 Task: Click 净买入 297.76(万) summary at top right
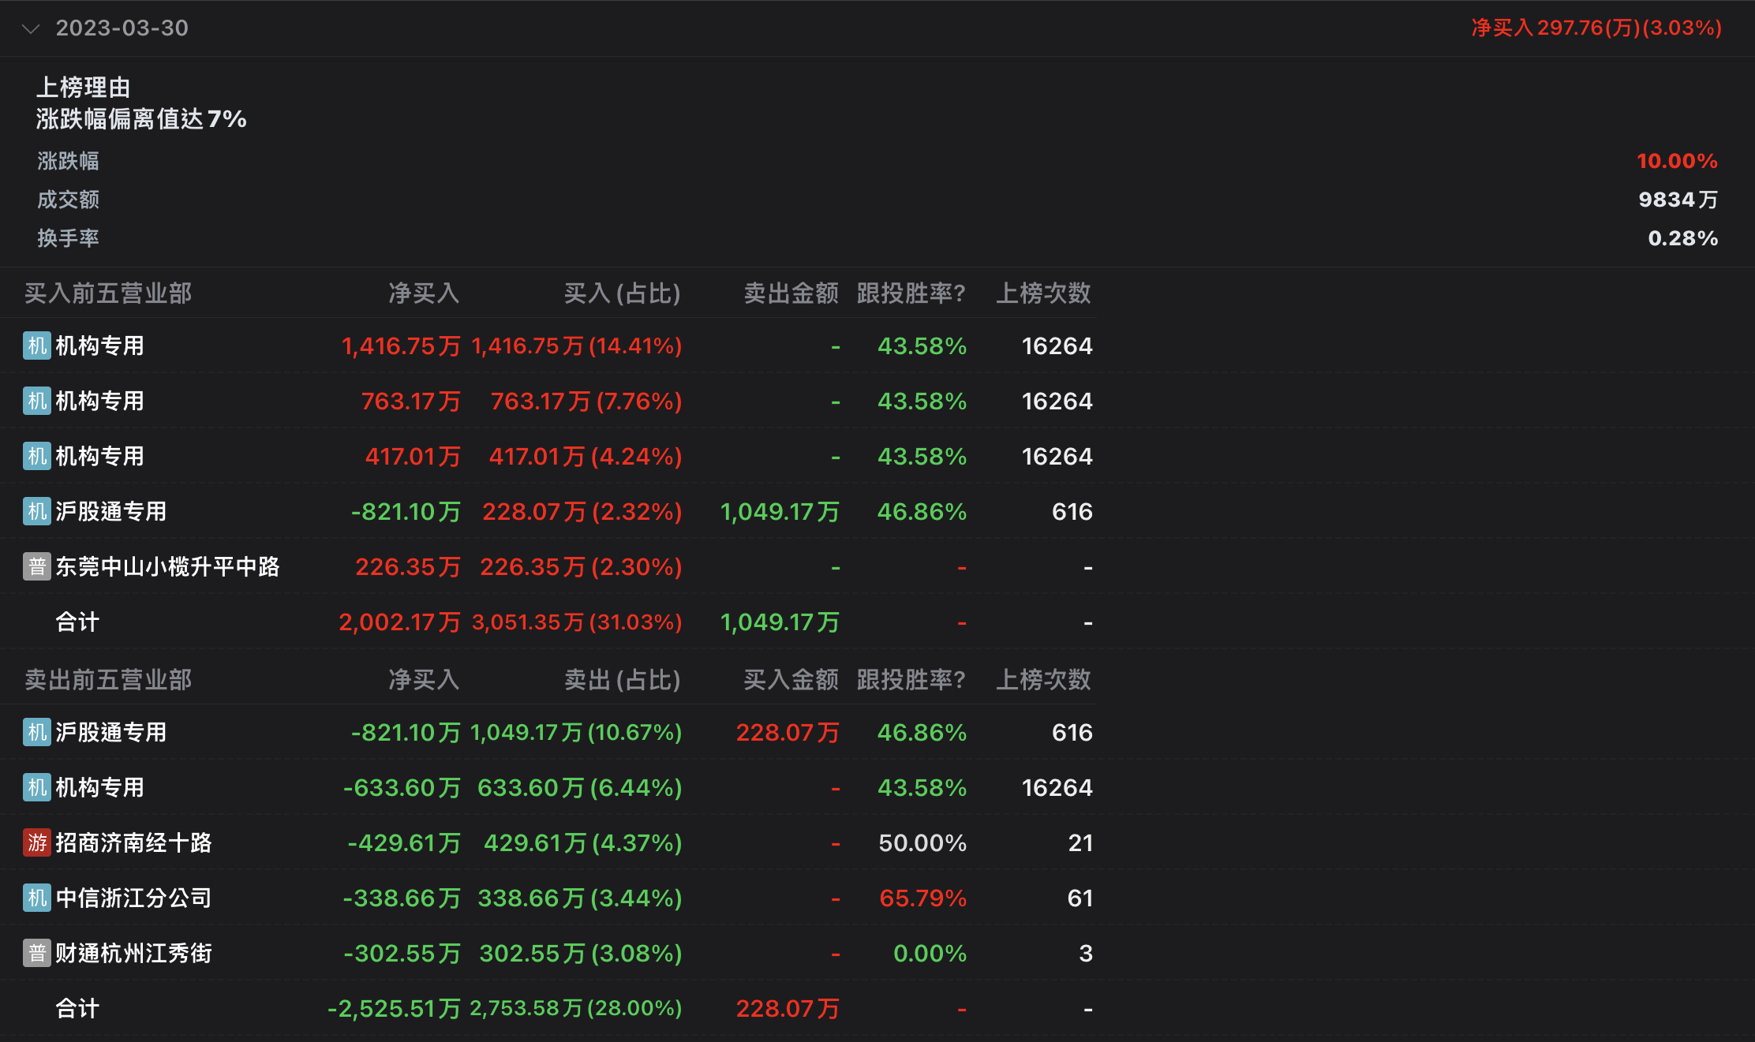tap(1596, 28)
